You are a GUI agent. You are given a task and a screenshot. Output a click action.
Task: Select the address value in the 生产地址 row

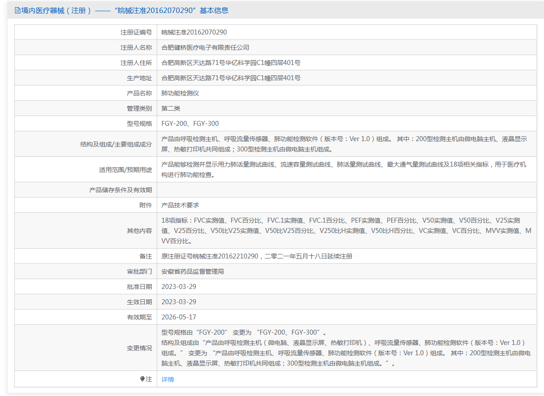coord(231,78)
